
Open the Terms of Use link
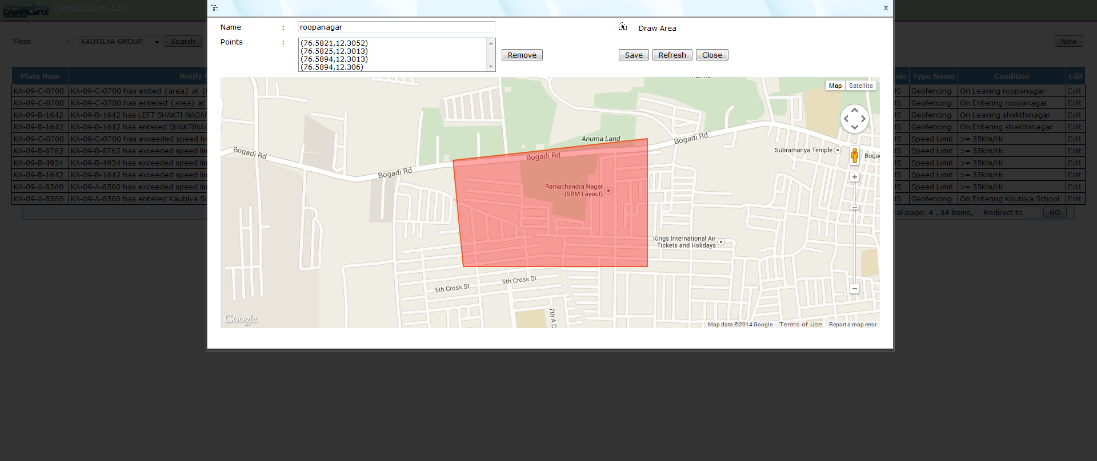800,324
